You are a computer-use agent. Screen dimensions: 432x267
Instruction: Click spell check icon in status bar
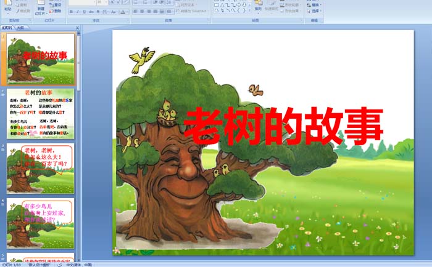tap(59, 265)
